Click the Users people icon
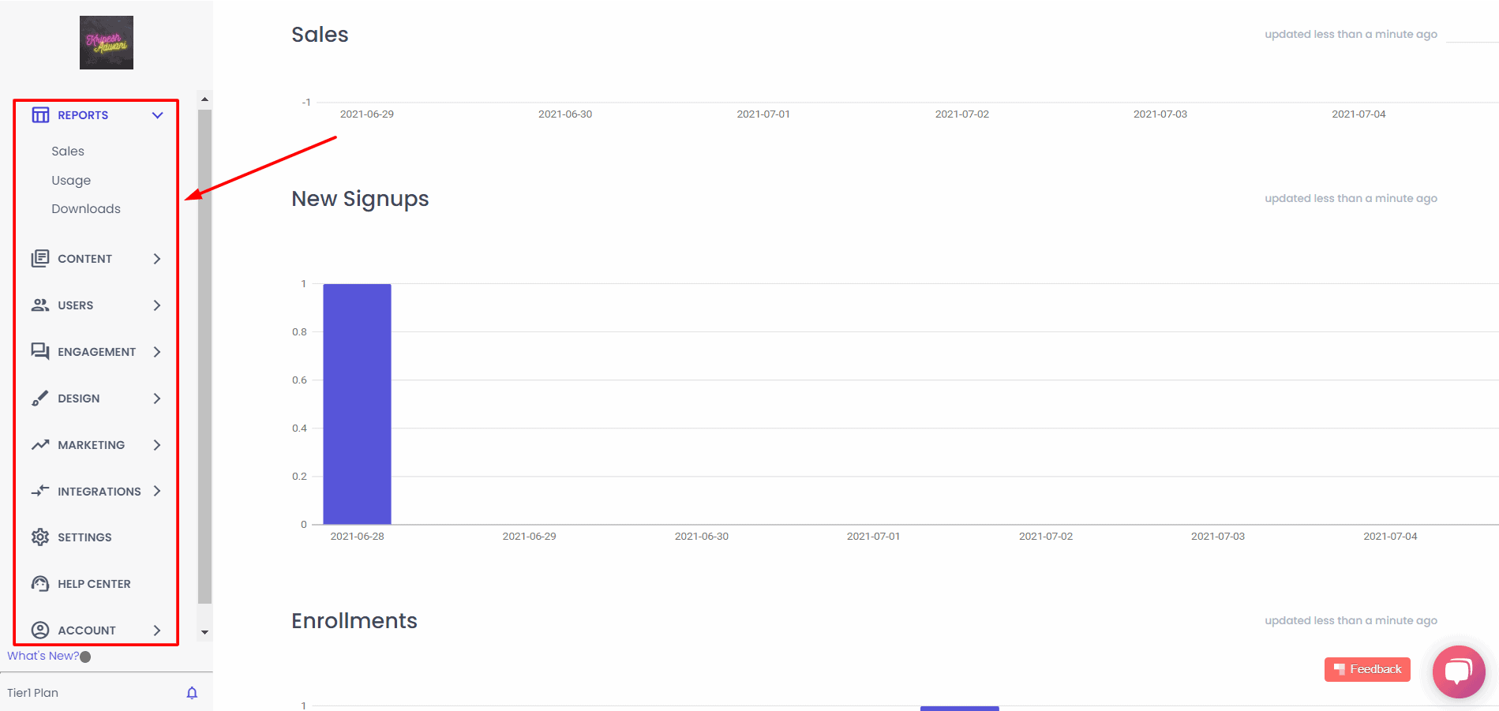This screenshot has width=1499, height=711. [x=40, y=305]
